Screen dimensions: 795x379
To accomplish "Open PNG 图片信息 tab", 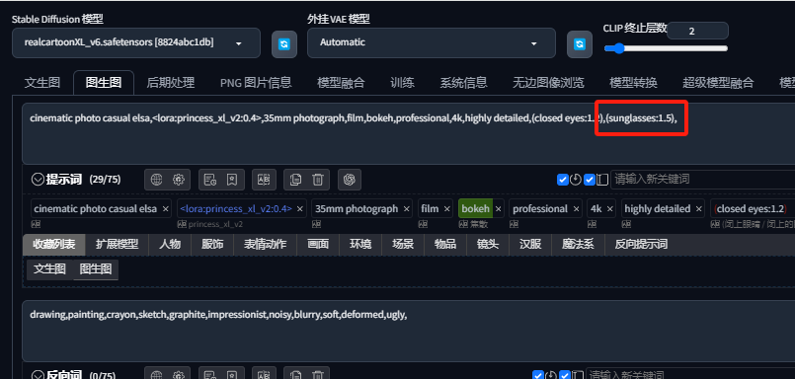I will pyautogui.click(x=256, y=83).
